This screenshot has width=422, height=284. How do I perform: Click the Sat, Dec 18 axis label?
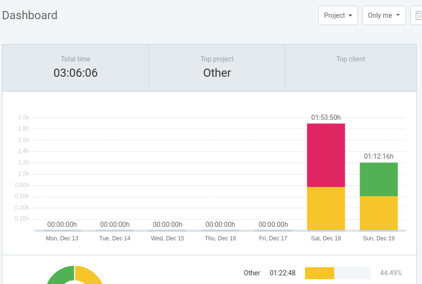326,238
